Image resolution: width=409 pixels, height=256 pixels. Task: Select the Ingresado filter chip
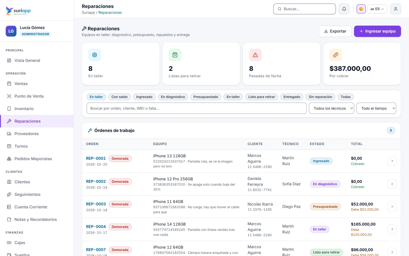[144, 97]
